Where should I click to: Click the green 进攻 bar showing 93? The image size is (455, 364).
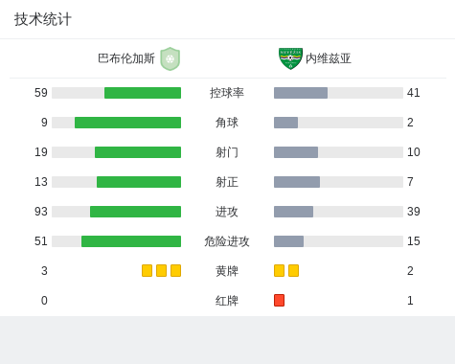(x=135, y=212)
